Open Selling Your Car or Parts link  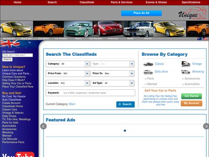tap(17, 83)
